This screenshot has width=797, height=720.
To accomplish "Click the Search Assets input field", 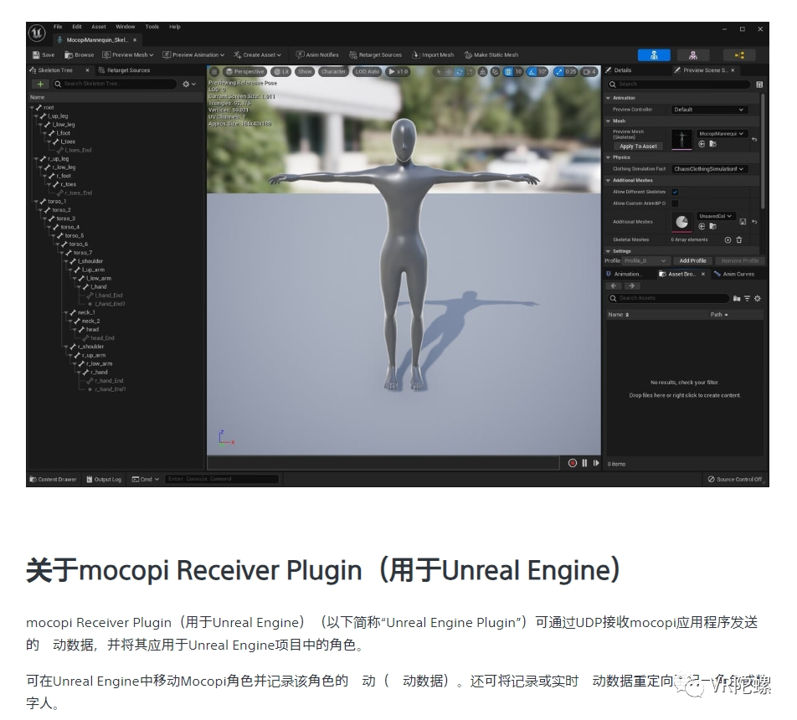I will 669,299.
